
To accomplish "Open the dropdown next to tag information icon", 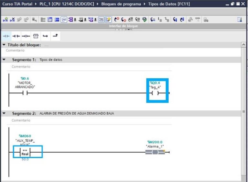I will coord(95,20).
